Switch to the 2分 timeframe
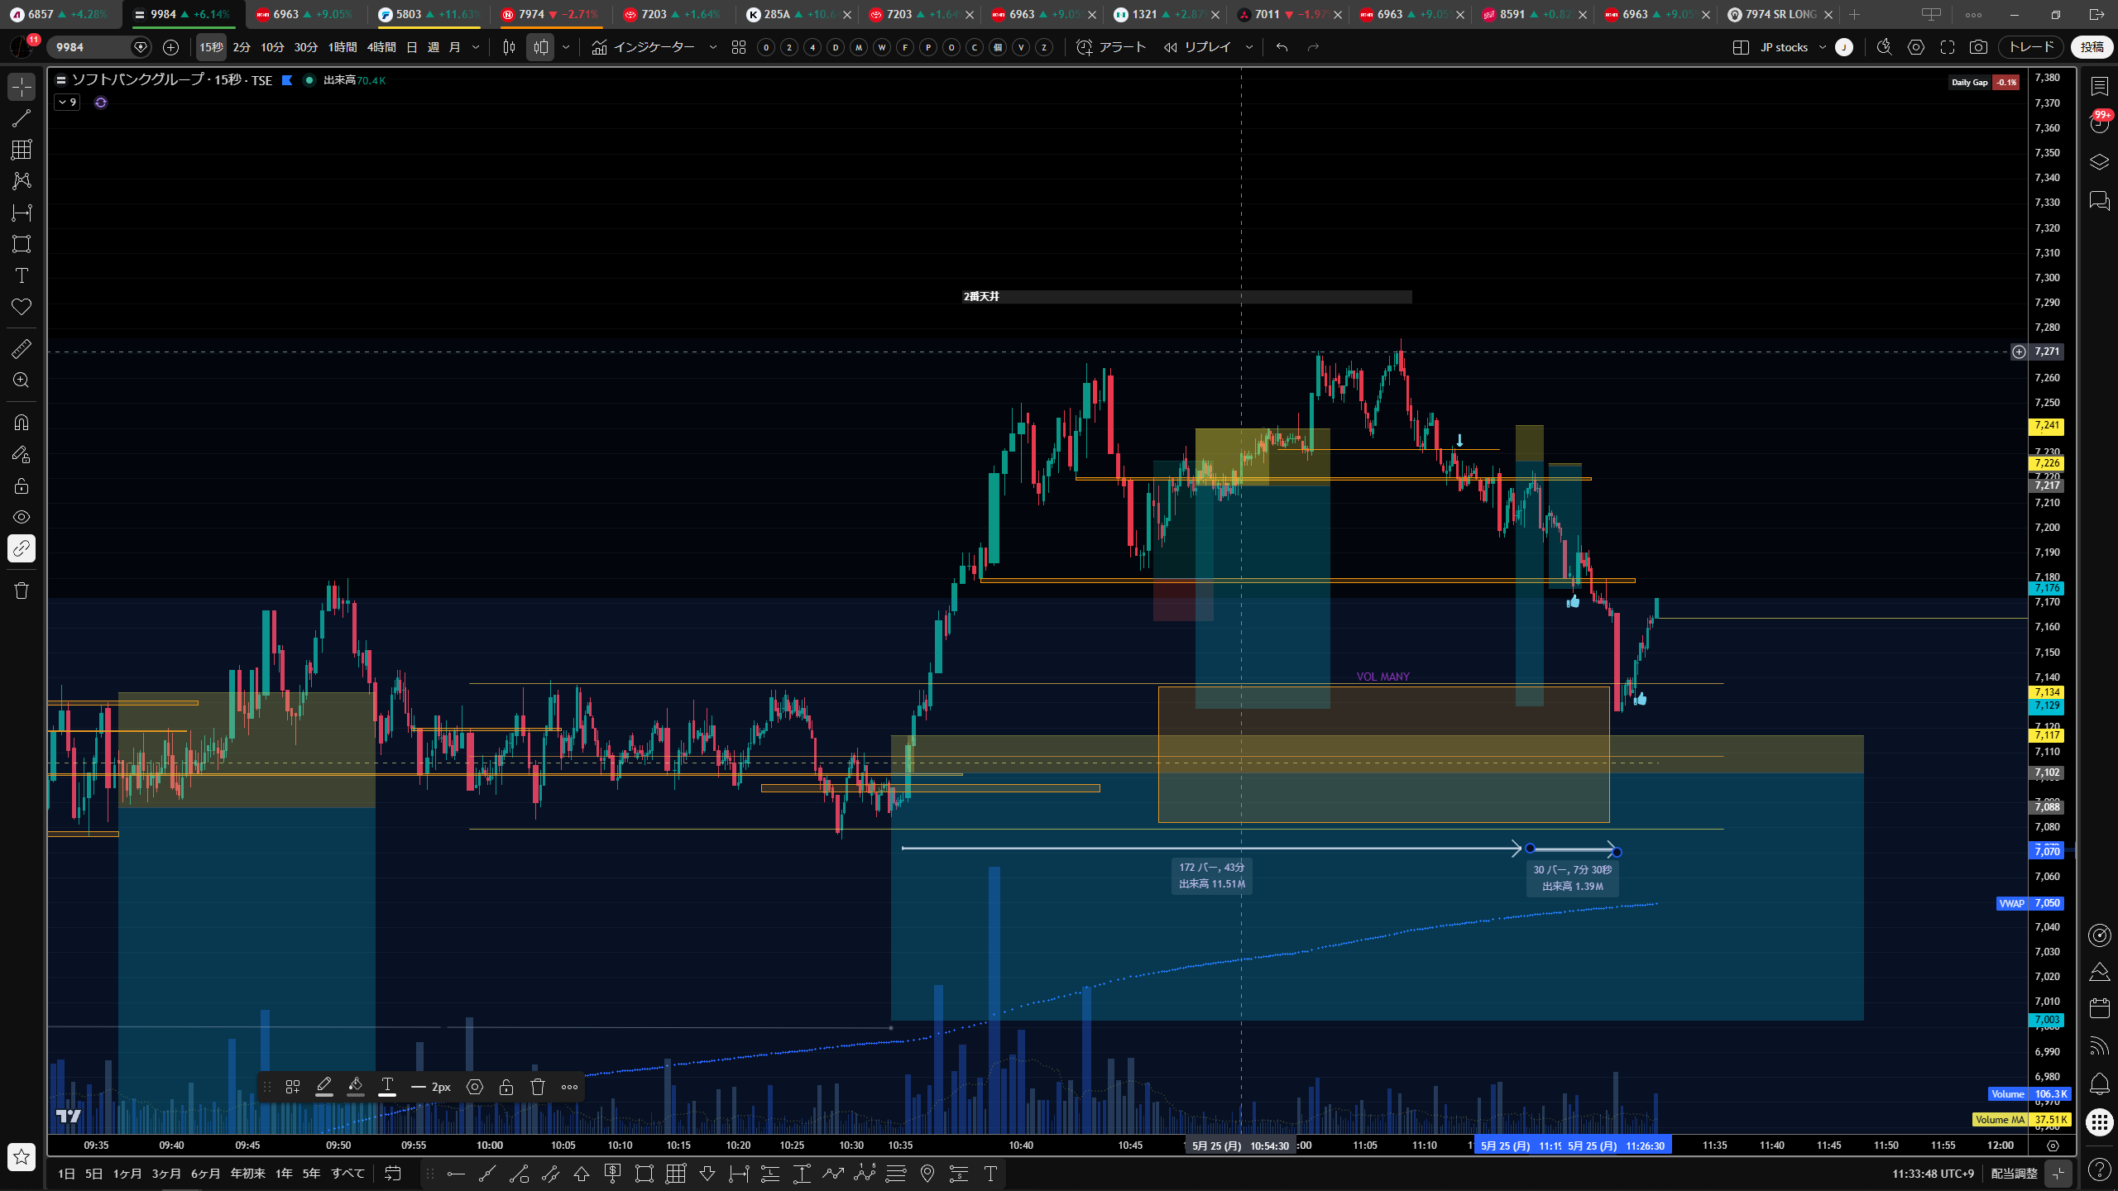The height and width of the screenshot is (1191, 2118). pos(242,47)
